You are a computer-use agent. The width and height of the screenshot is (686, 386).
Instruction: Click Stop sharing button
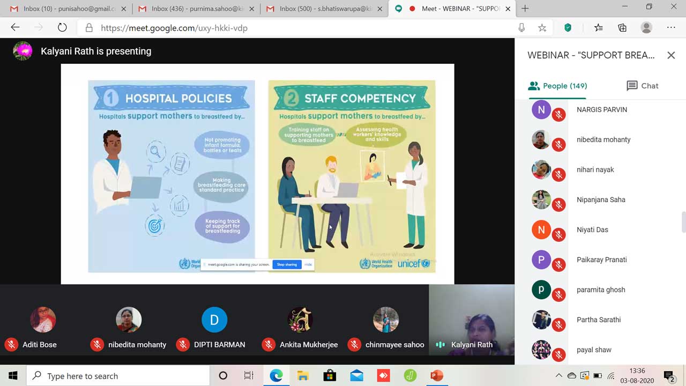pos(287,264)
